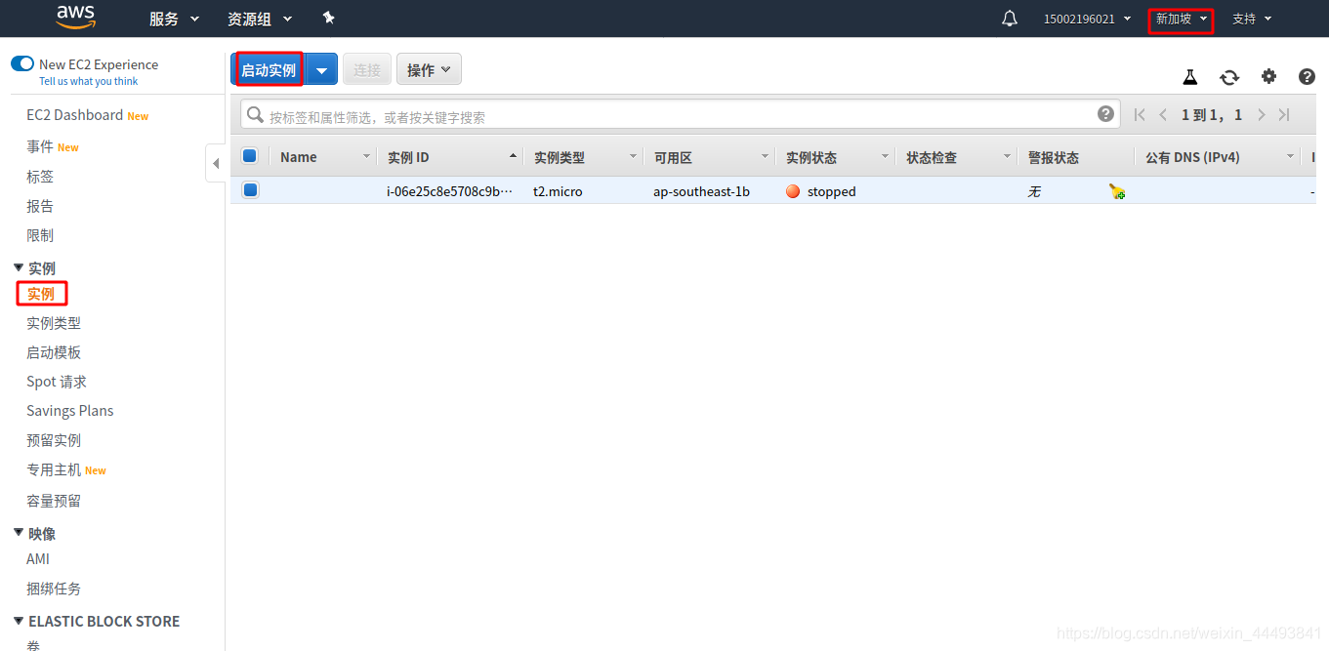The width and height of the screenshot is (1329, 651).
Task: Sort by 状态检查 column header
Action: pos(932,157)
